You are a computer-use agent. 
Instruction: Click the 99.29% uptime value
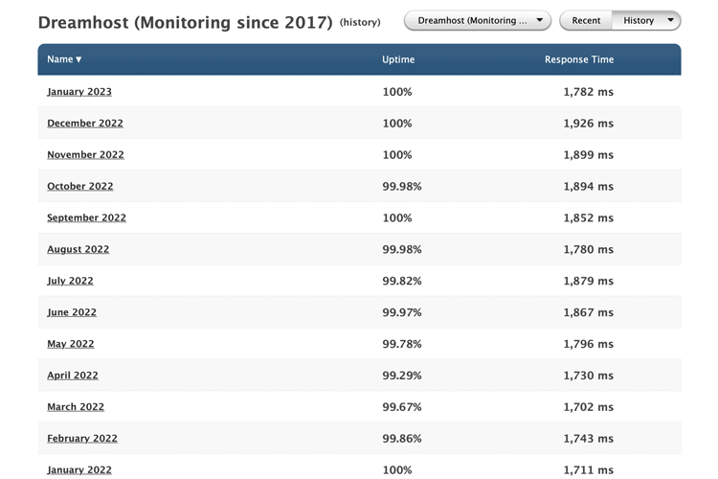coord(402,376)
